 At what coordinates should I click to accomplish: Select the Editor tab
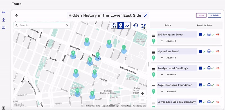point(168,25)
